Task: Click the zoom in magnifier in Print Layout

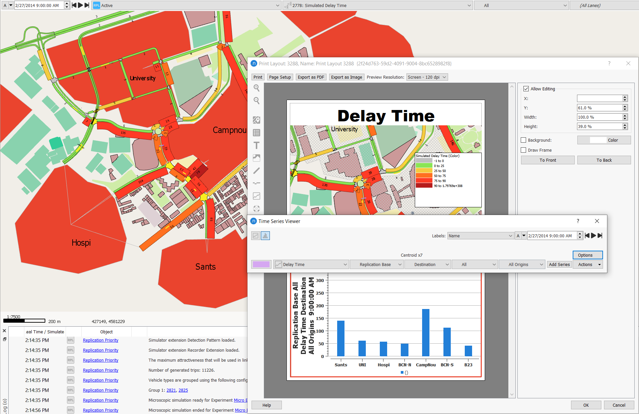Action: tap(257, 88)
